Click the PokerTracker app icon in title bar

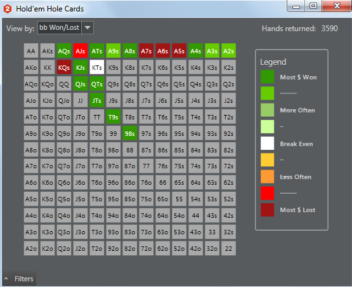pos(8,9)
